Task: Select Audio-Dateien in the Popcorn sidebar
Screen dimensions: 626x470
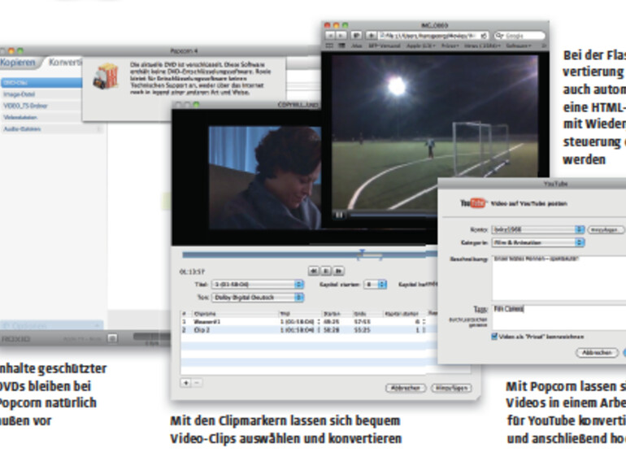Action: [52, 129]
